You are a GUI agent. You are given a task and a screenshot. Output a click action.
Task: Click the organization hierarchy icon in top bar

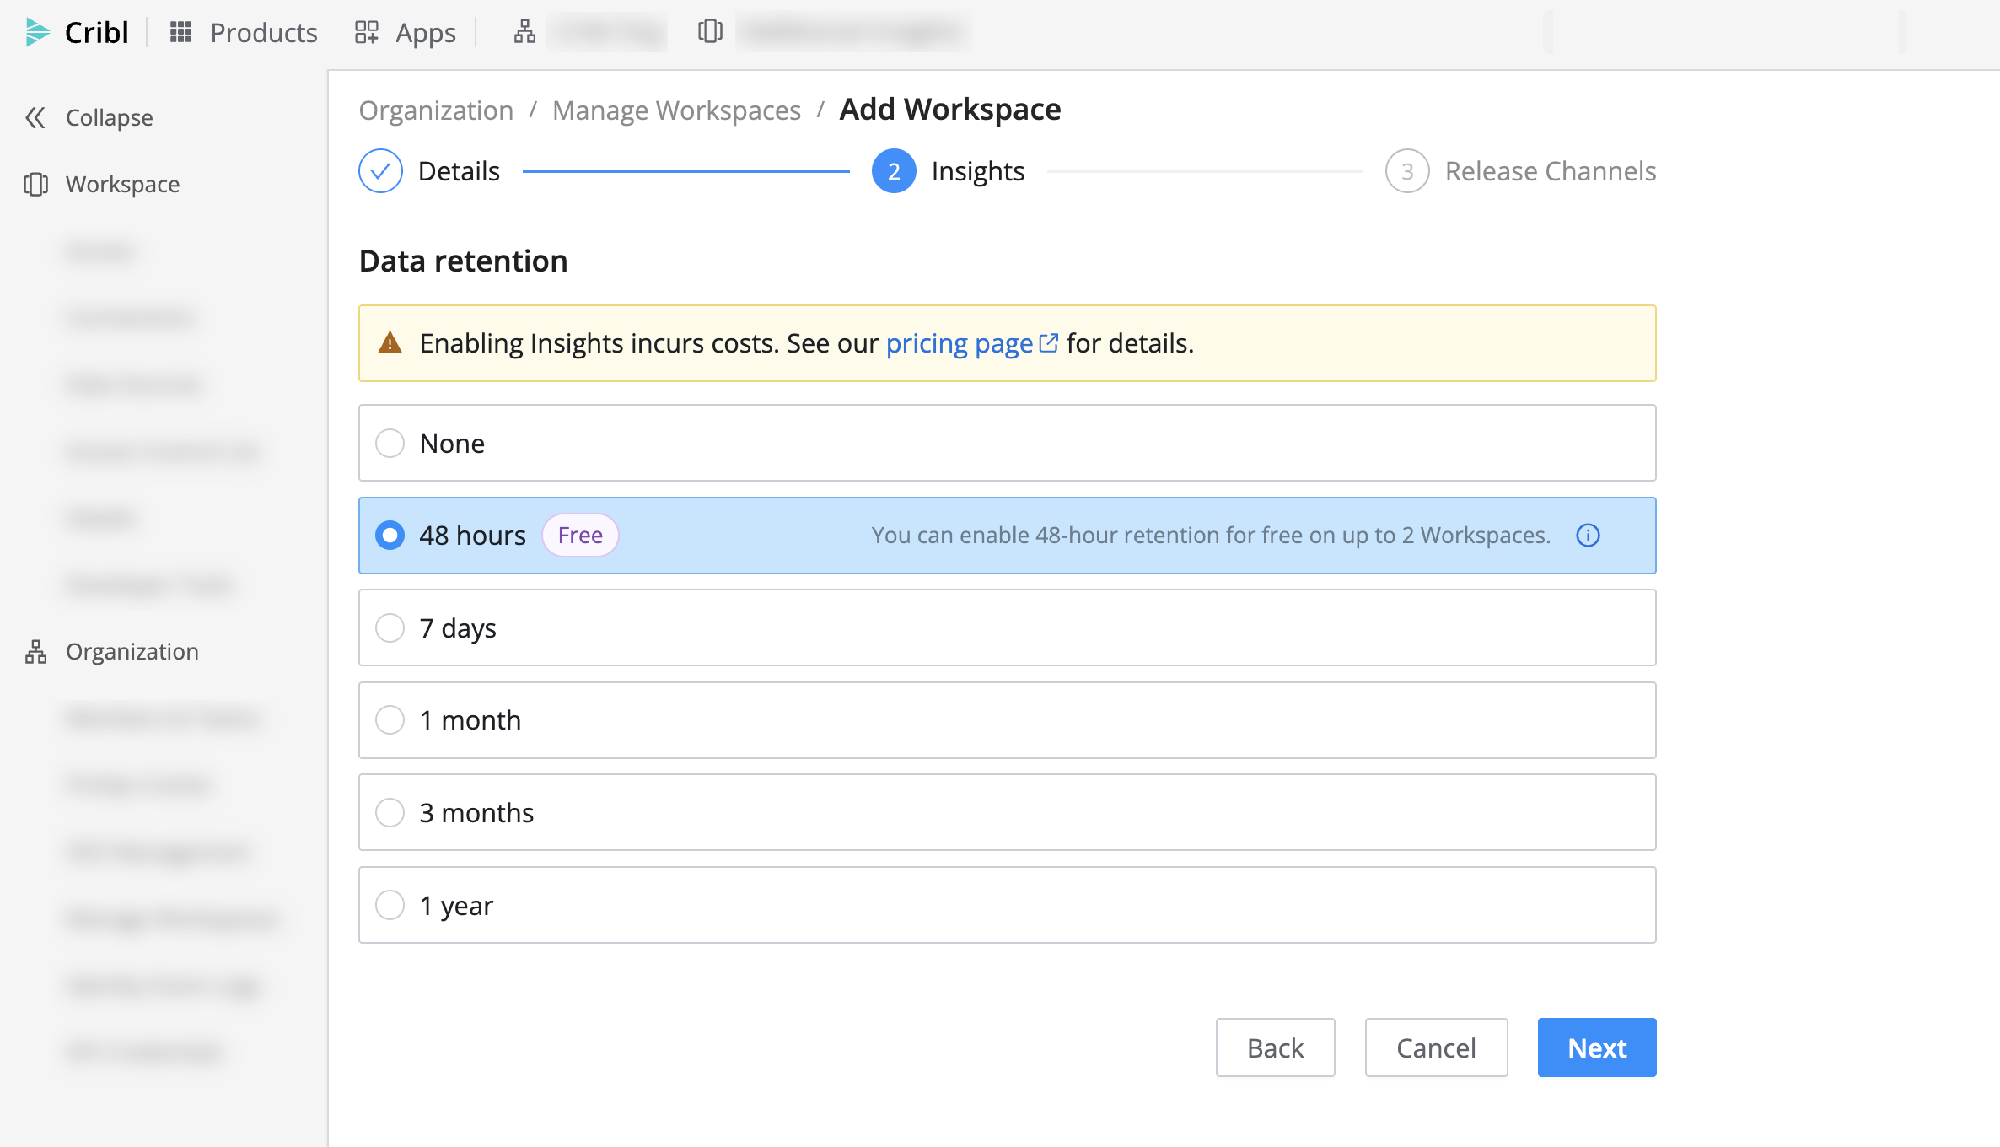point(524,32)
